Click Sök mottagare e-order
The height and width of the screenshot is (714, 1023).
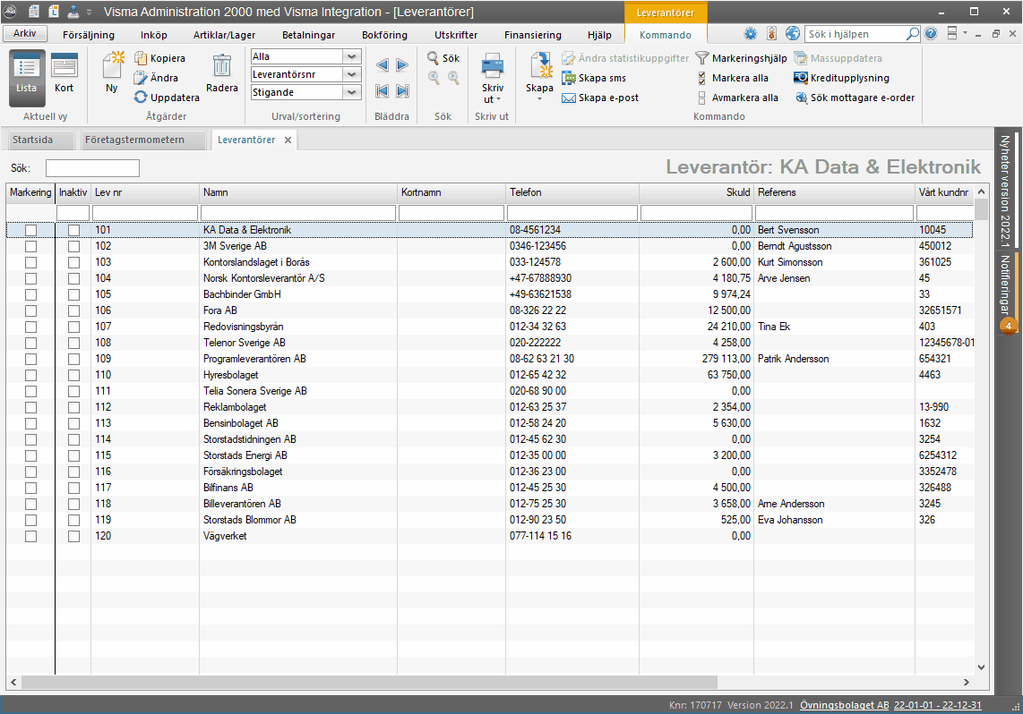pos(855,97)
